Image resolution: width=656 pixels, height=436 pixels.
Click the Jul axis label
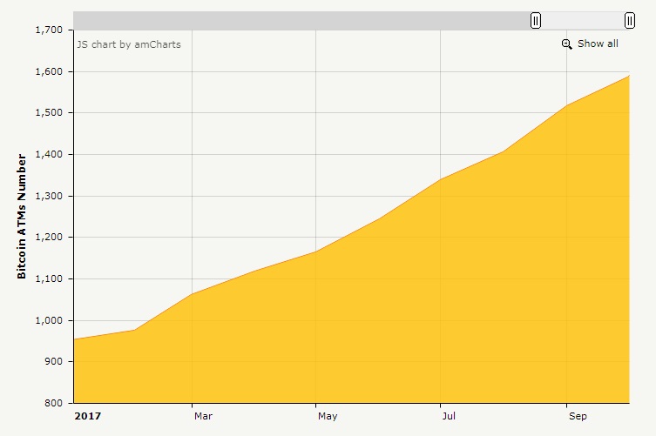click(449, 416)
